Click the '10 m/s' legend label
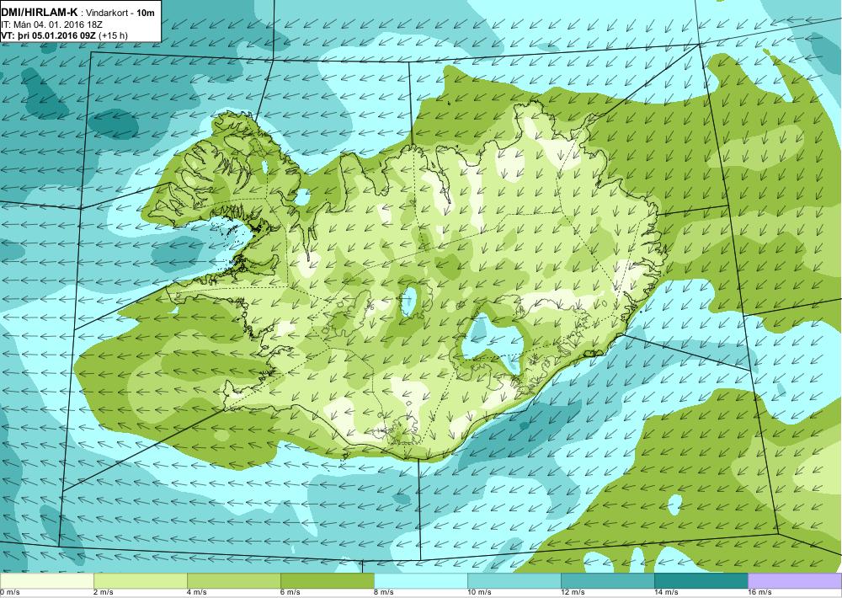 (x=480, y=593)
